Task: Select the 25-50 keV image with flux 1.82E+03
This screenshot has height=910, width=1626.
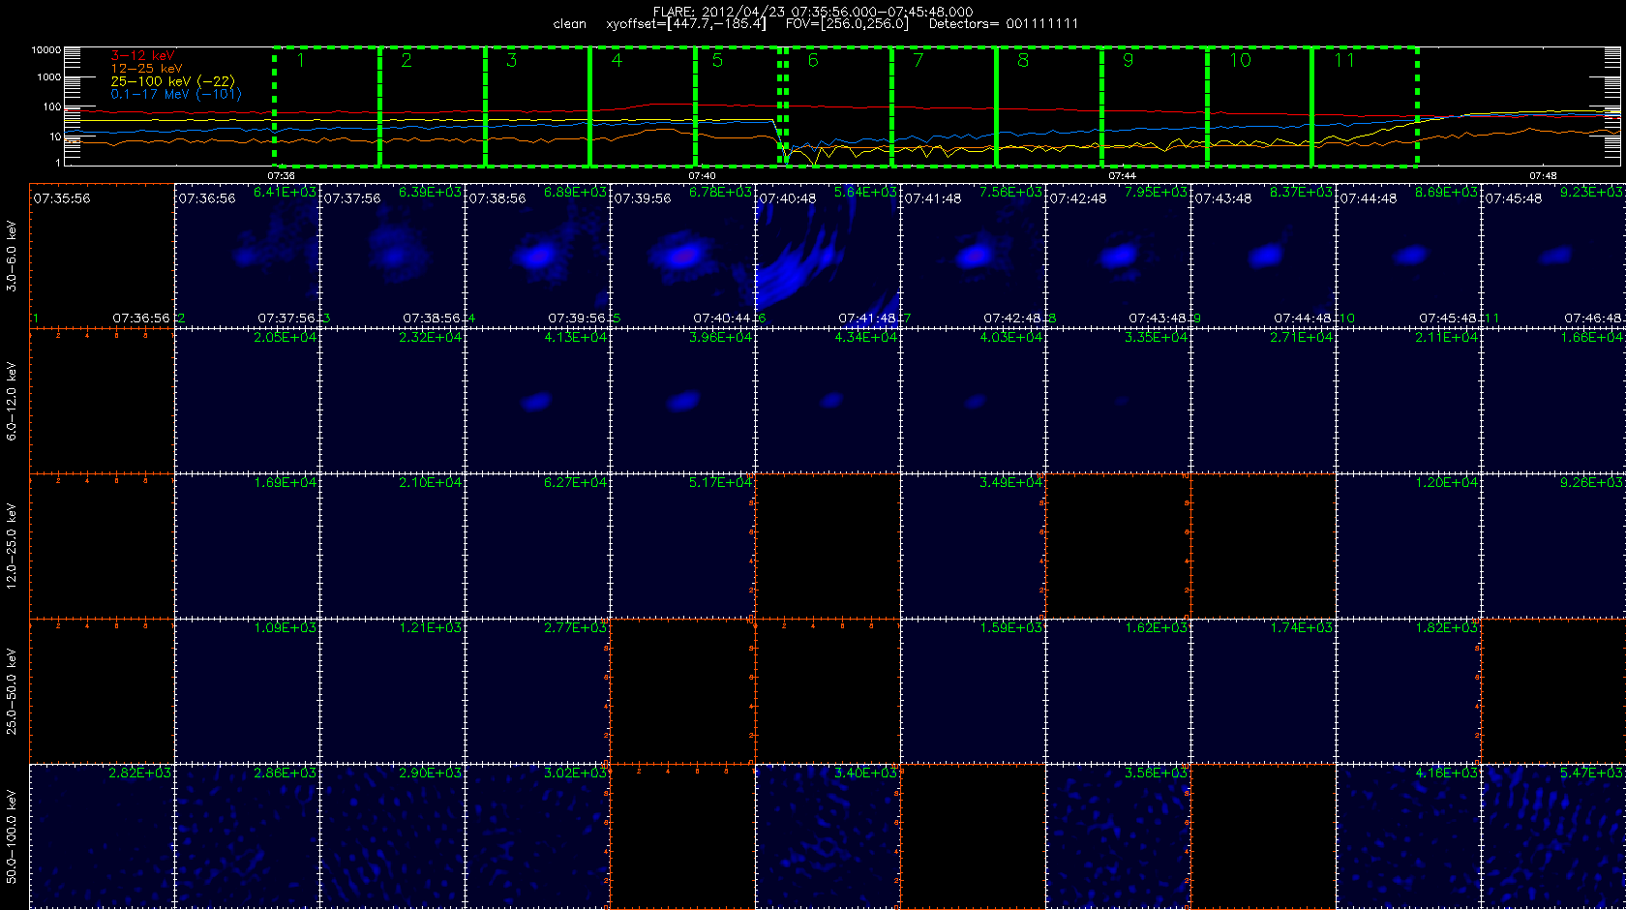Action: (x=1408, y=691)
